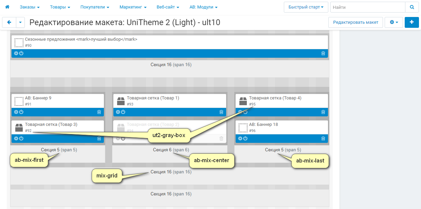421x209 pixels.
Task: Delete the Товарная сетка (Товар 1) block
Action: pyautogui.click(x=221, y=112)
